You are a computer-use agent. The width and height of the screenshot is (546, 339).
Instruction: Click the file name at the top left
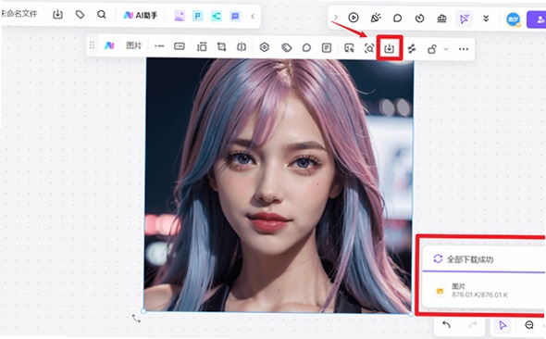(19, 14)
